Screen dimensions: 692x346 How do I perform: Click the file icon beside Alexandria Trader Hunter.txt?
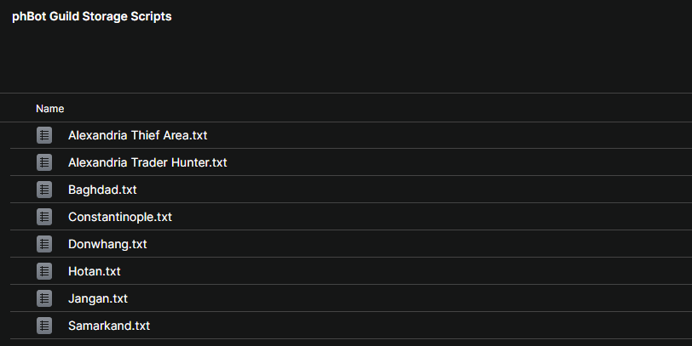click(44, 162)
